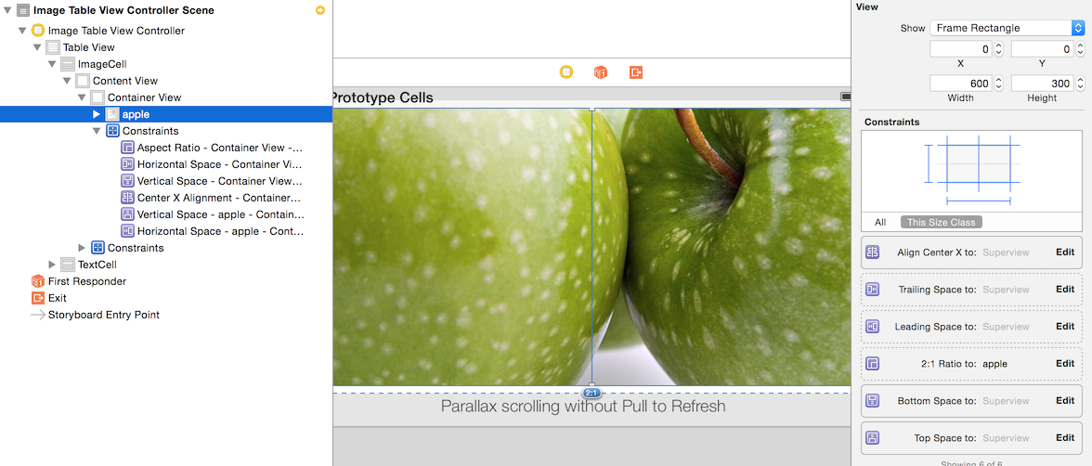Click the Exit icon in outline

tap(37, 298)
